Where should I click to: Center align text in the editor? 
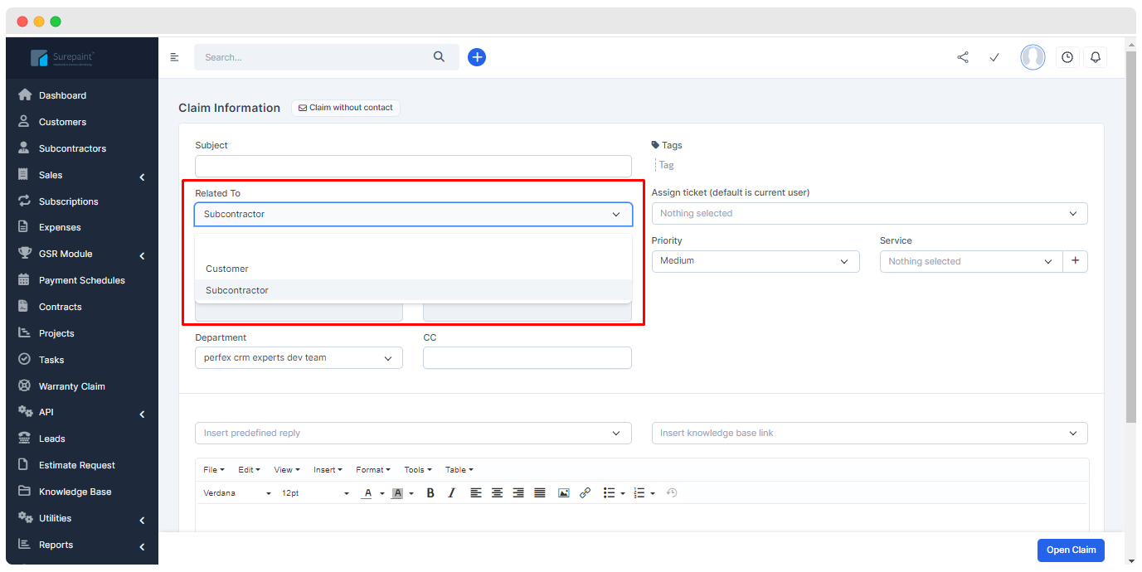tap(497, 492)
